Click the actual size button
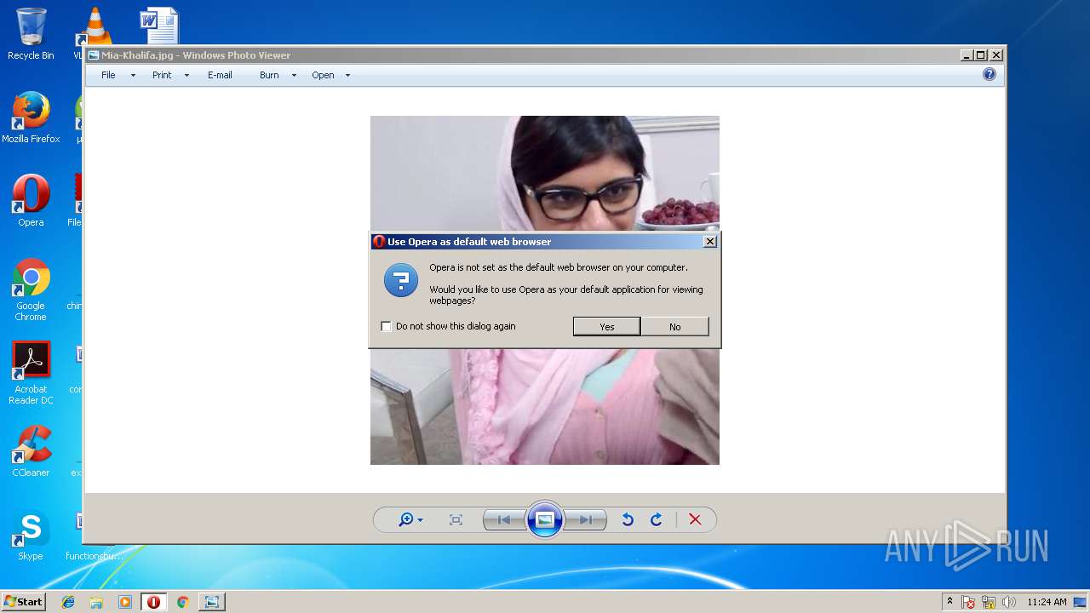Viewport: 1090px width, 613px height. [456, 519]
